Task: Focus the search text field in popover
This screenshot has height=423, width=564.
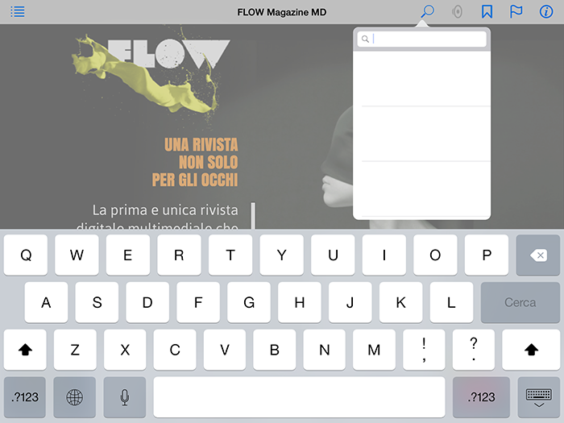Action: click(x=421, y=39)
